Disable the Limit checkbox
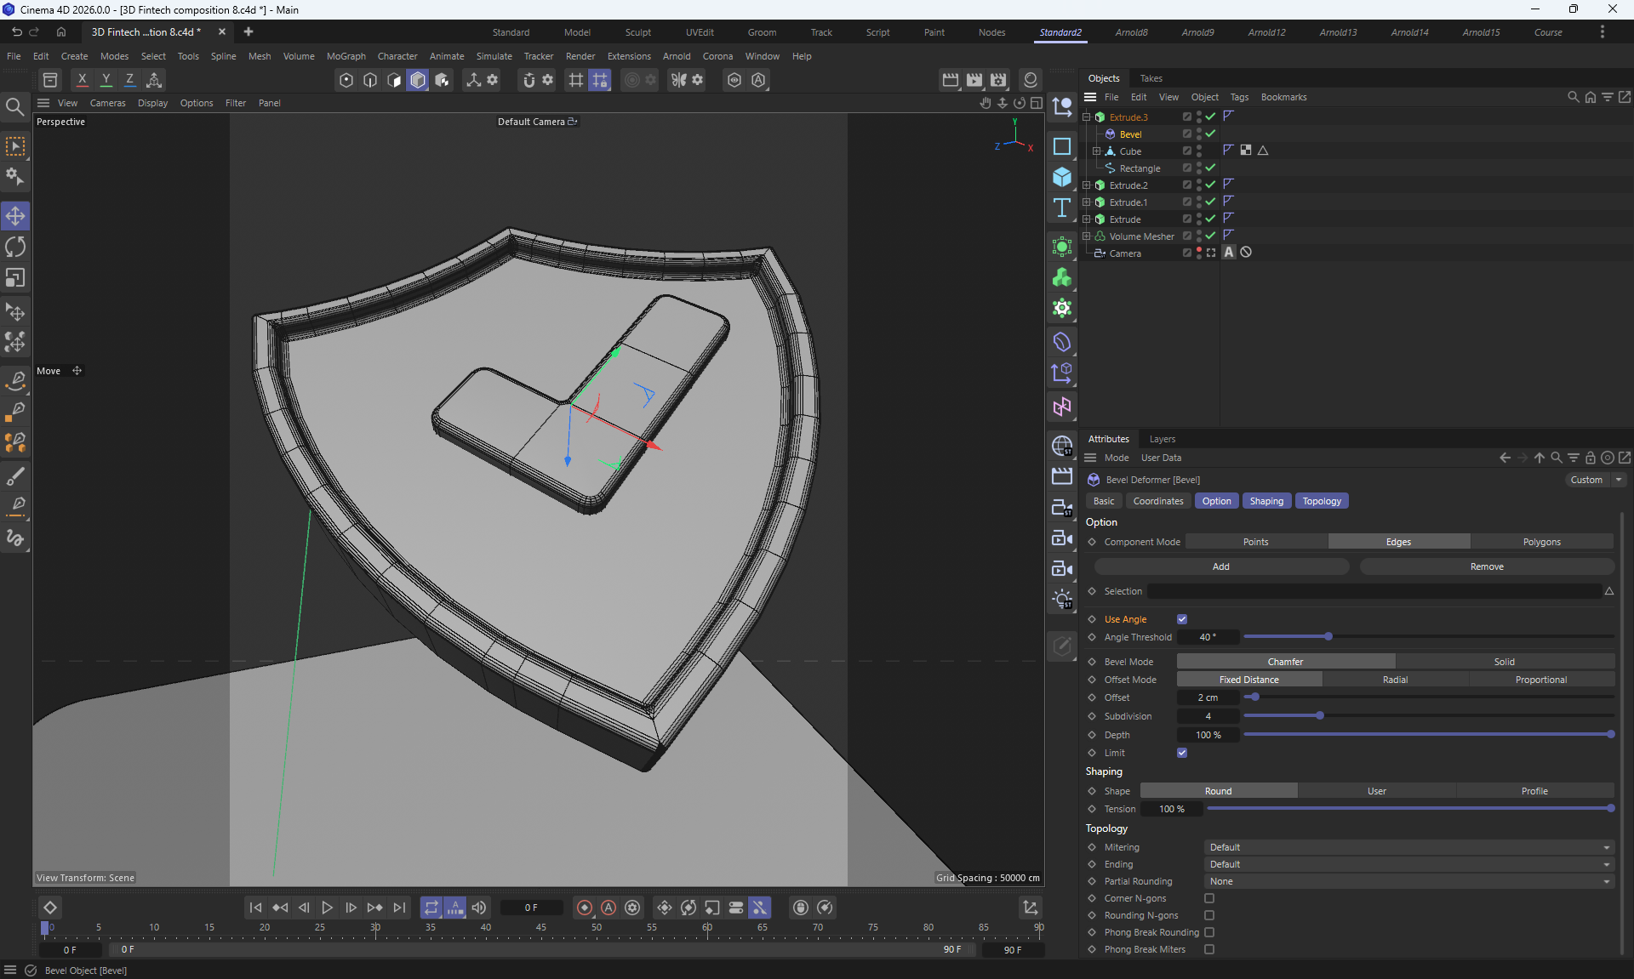 point(1182,753)
